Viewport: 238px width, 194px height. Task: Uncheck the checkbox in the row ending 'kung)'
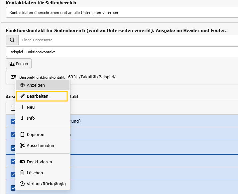click(13, 121)
